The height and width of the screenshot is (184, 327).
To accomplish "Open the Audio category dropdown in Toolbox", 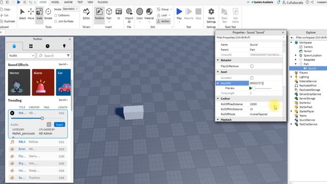I will point(21,56).
